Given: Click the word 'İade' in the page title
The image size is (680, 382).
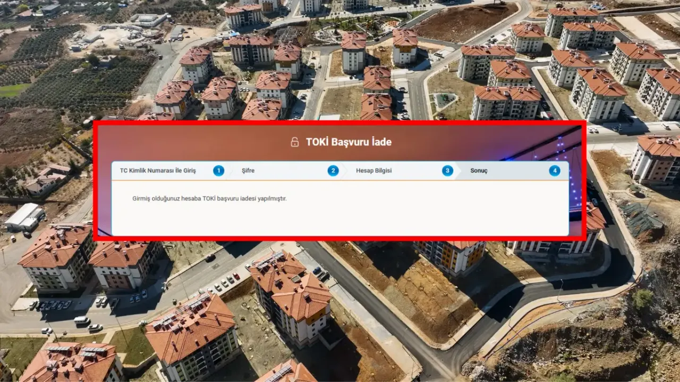Looking at the screenshot, I should (381, 142).
